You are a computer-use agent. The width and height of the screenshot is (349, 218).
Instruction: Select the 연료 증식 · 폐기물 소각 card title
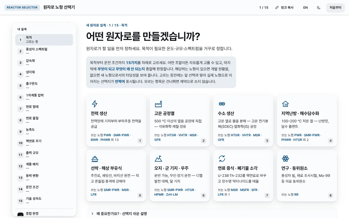[238, 168]
